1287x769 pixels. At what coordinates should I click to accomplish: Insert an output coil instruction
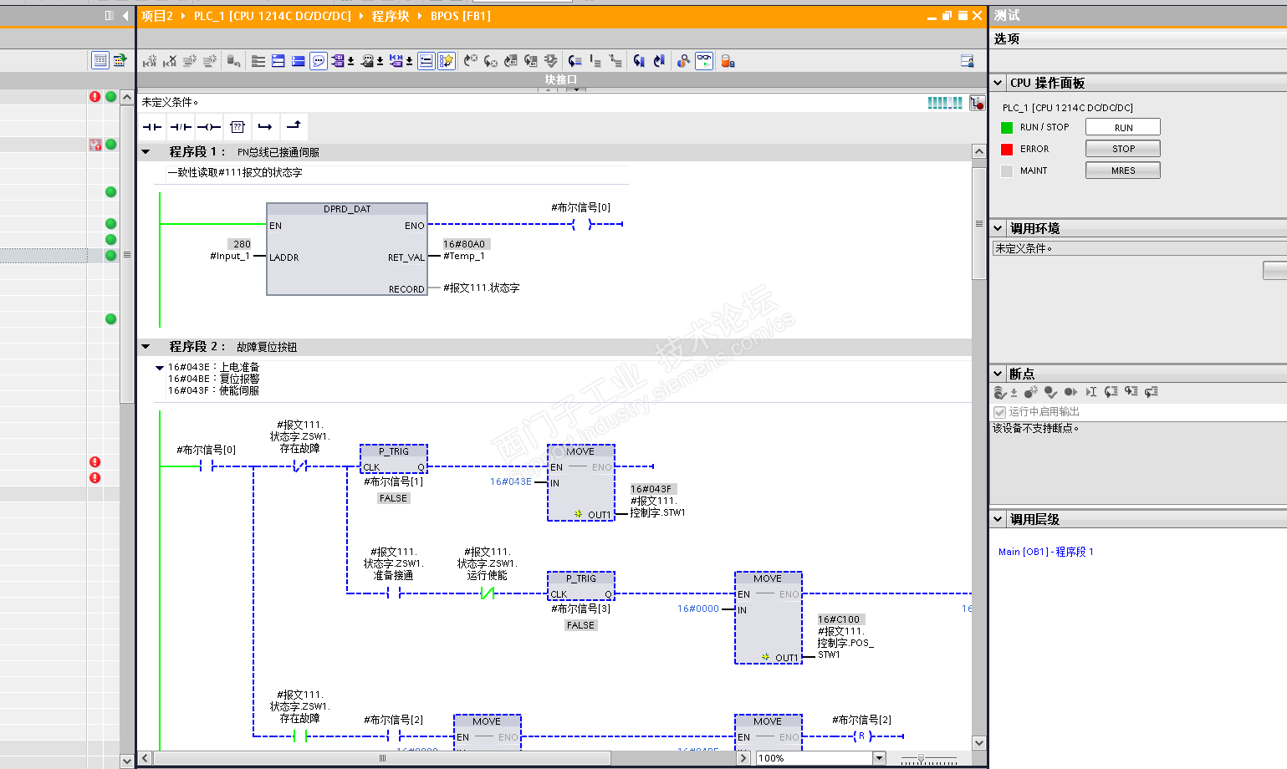pyautogui.click(x=209, y=127)
